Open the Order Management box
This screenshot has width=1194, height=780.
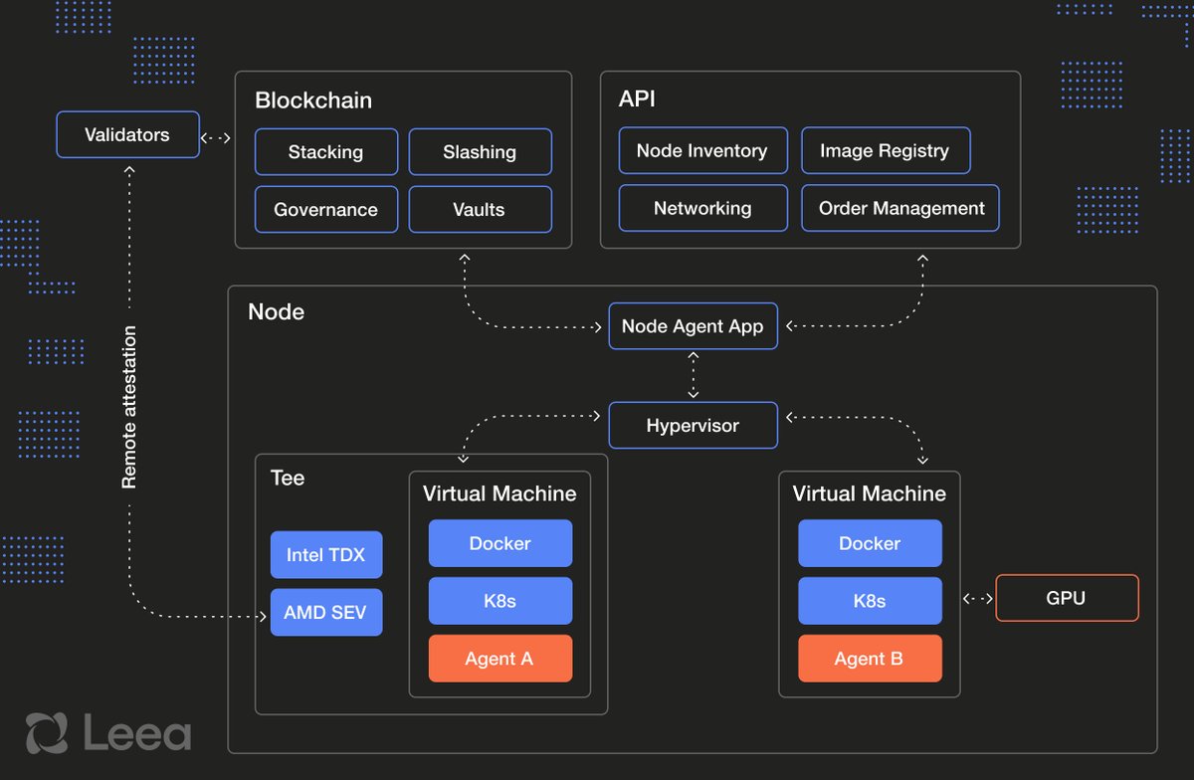[x=900, y=208]
